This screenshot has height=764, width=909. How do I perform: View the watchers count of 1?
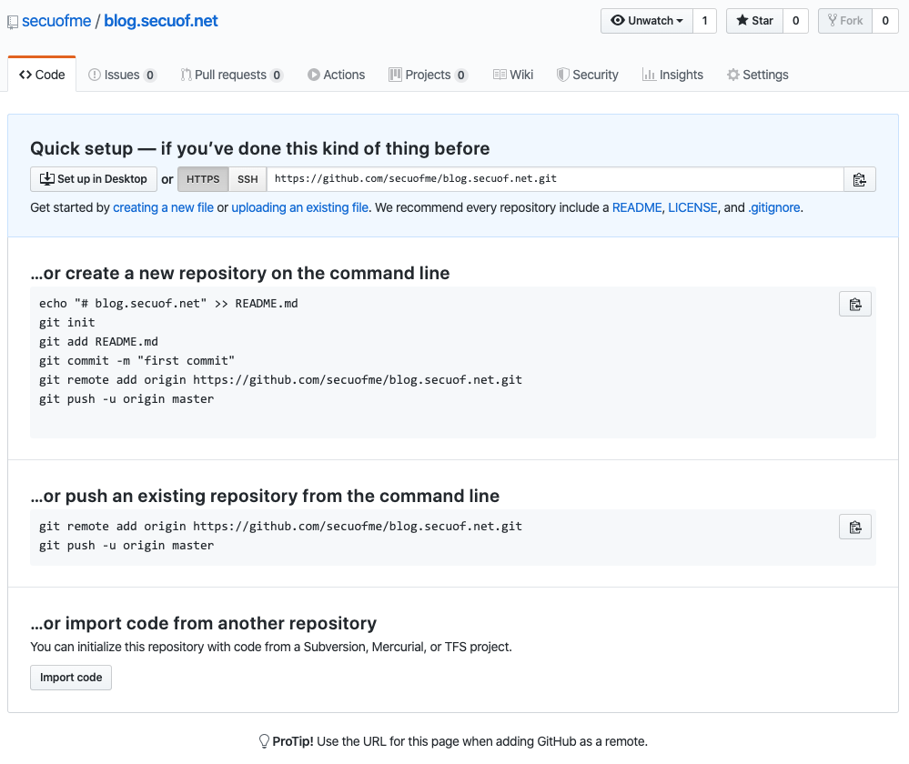(705, 21)
